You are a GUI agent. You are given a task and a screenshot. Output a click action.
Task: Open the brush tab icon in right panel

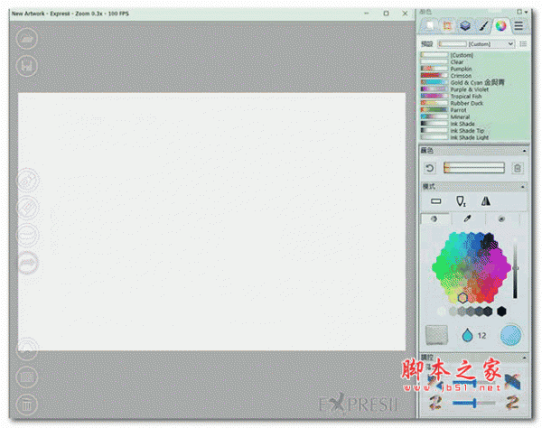click(x=483, y=27)
